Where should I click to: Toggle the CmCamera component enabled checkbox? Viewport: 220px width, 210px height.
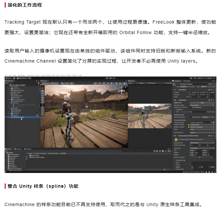click(x=177, y=100)
